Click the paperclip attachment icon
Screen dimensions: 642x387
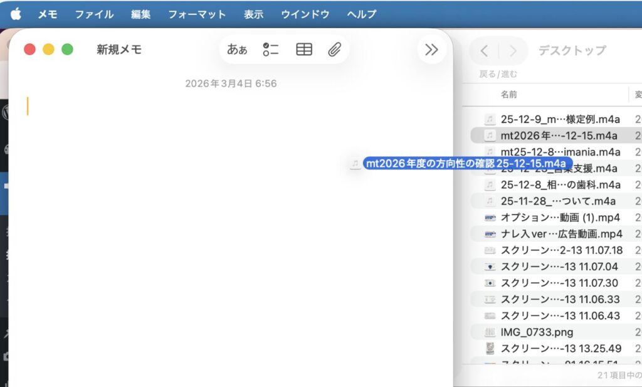334,50
